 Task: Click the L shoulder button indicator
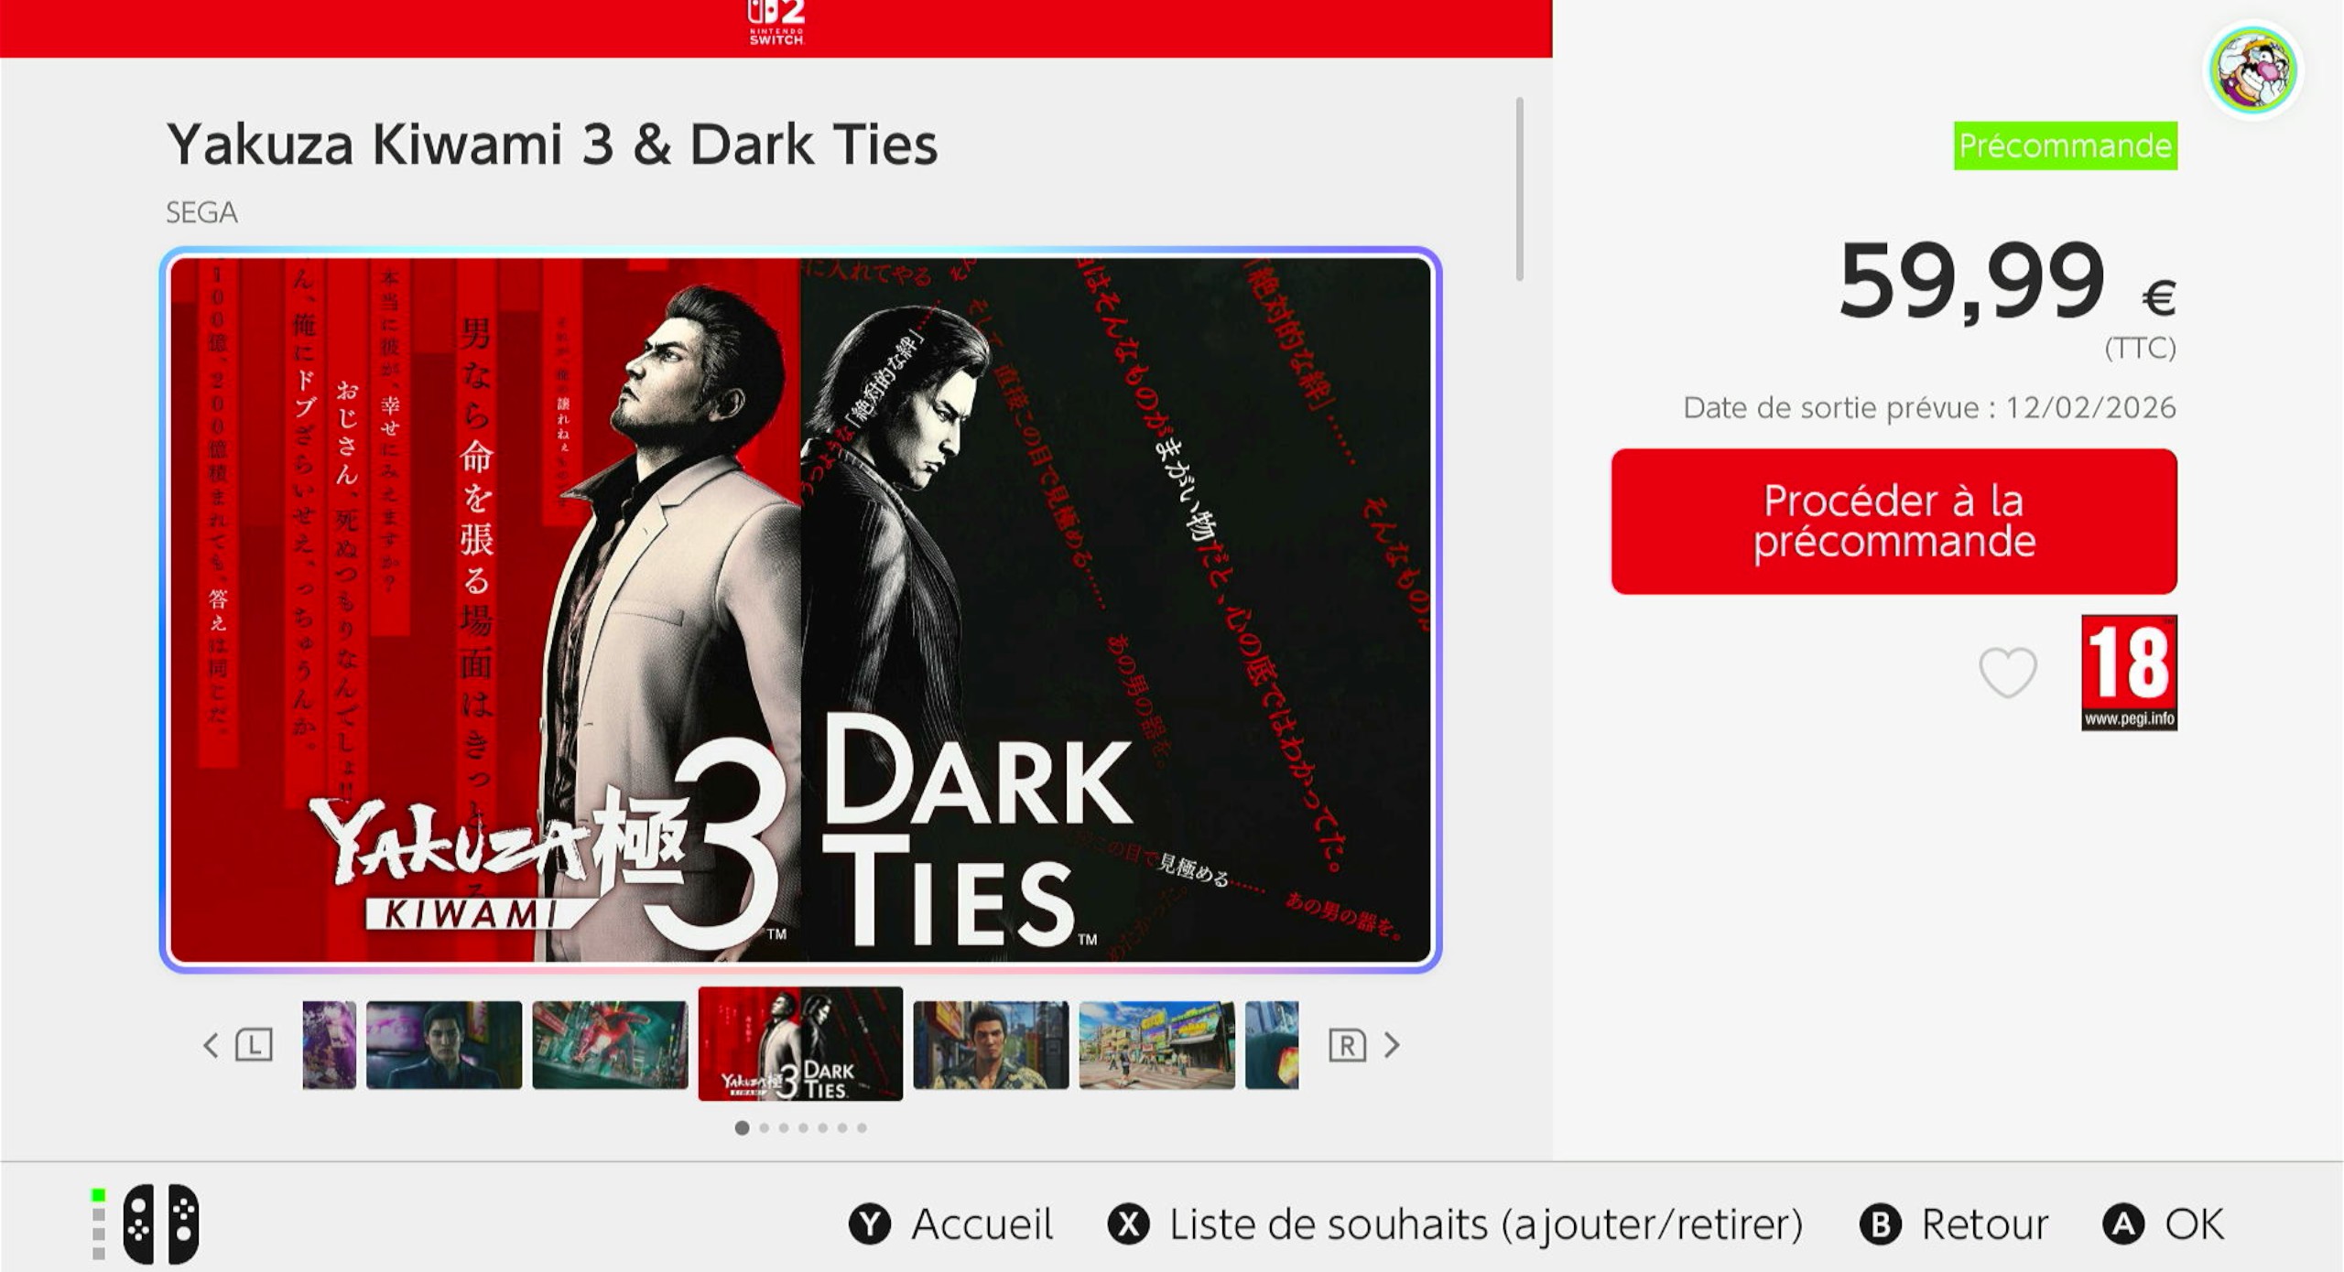pos(254,1044)
